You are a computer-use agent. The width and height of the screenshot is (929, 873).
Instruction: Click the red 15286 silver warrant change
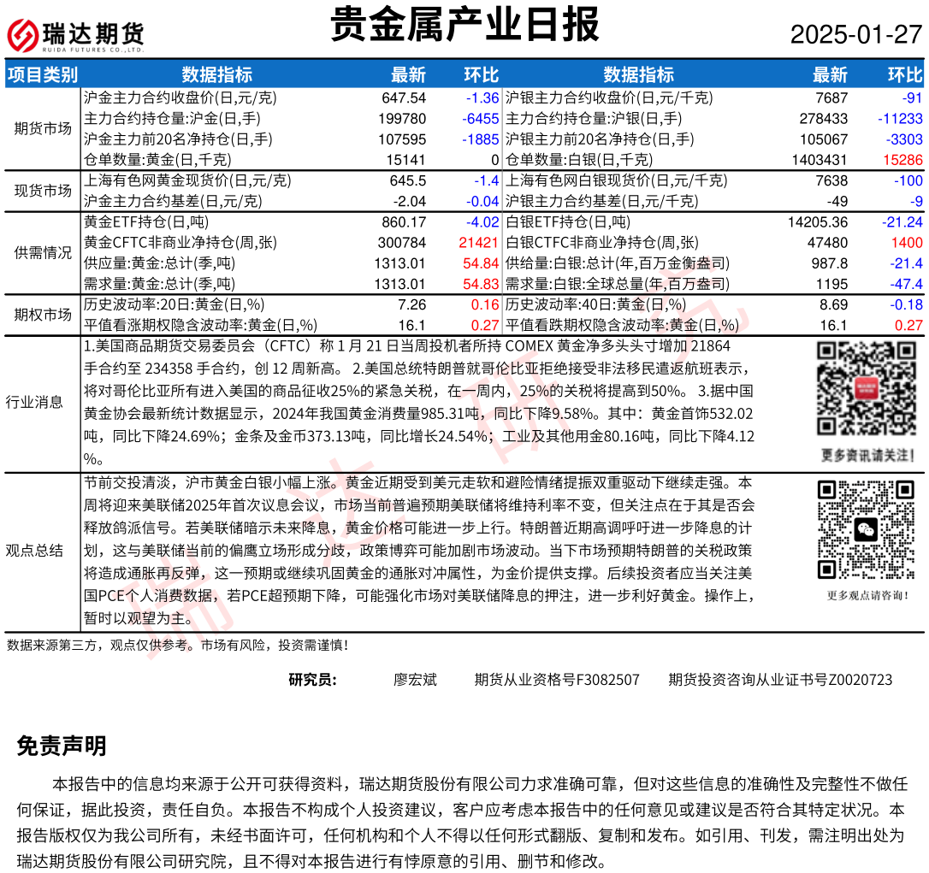902,160
